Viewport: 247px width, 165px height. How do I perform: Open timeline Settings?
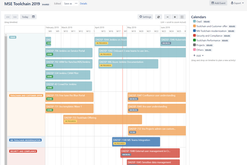(x=145, y=17)
